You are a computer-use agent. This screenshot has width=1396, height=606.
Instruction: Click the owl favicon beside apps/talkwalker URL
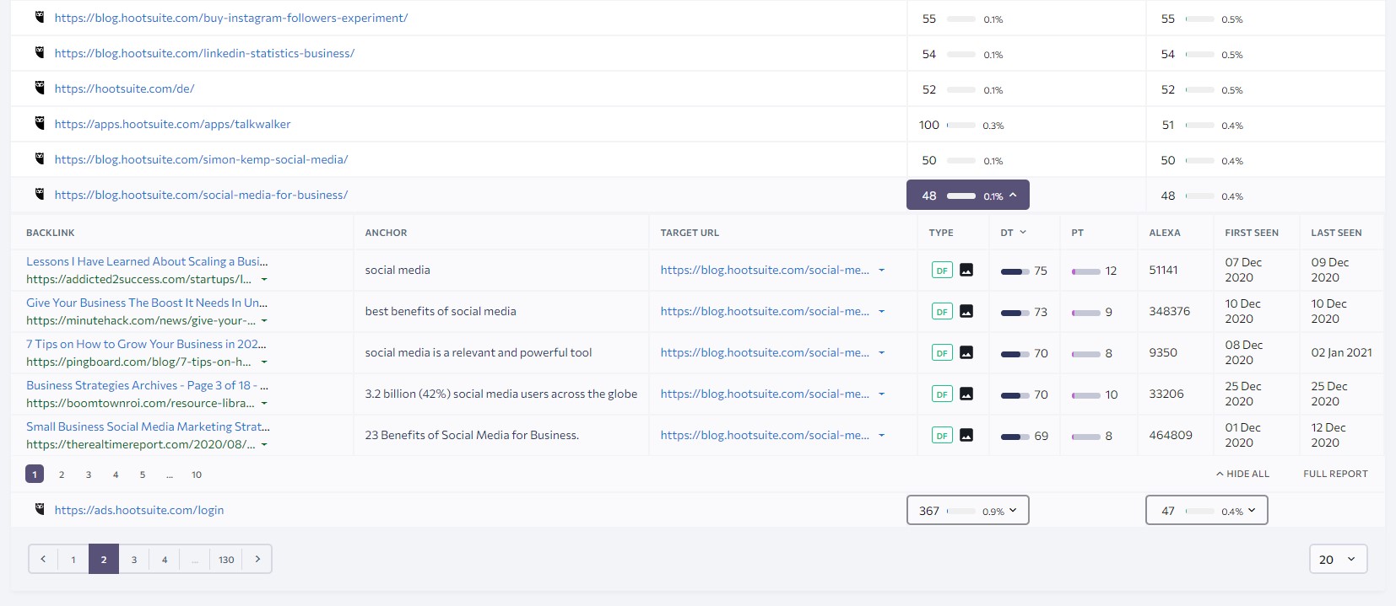39,123
